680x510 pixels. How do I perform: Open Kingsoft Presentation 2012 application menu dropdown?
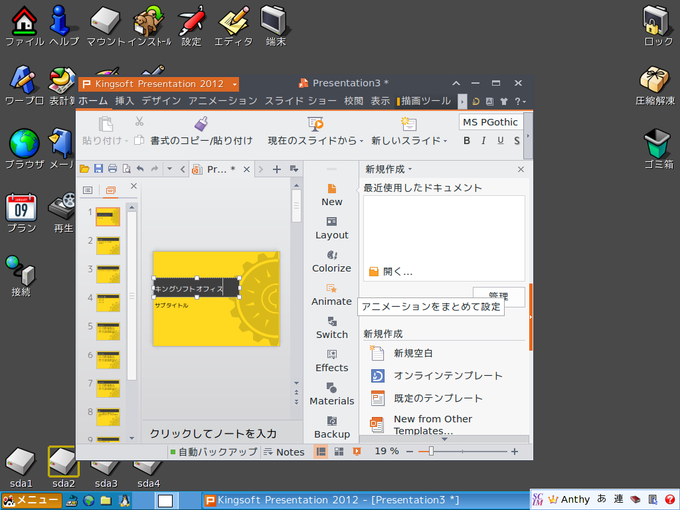point(234,84)
